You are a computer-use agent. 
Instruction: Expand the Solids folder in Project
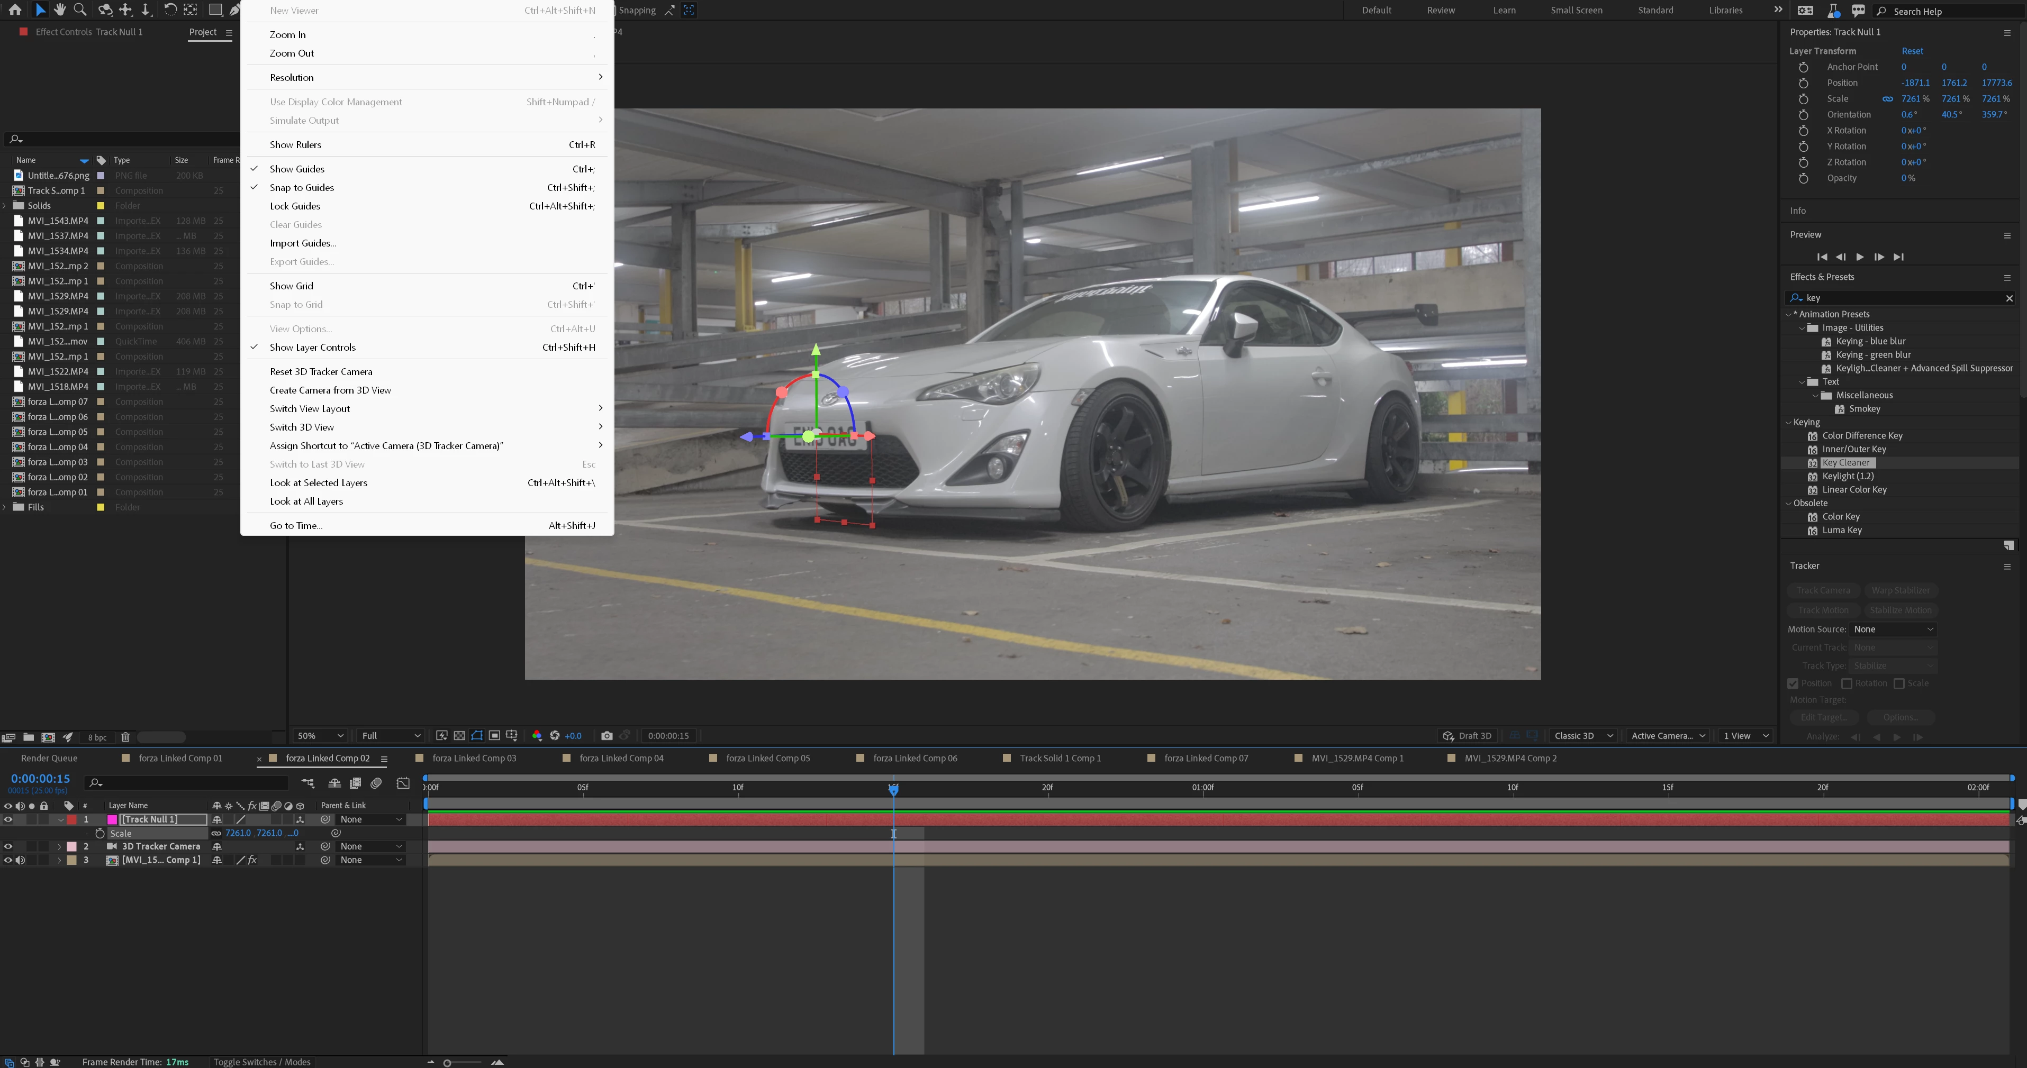point(5,206)
